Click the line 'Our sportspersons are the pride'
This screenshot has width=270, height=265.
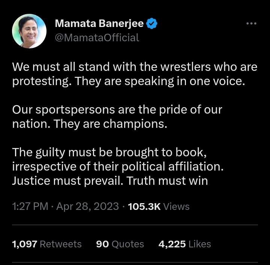pyautogui.click(x=117, y=110)
